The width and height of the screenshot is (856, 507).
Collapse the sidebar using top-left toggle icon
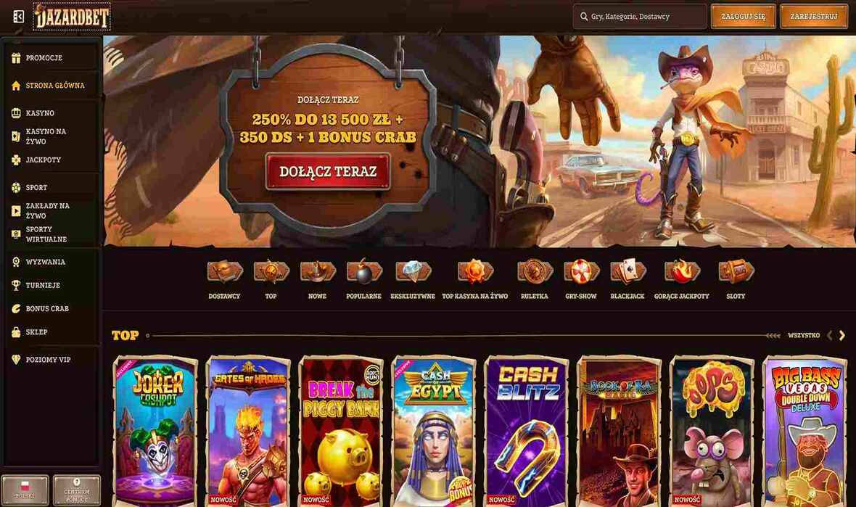[x=18, y=17]
